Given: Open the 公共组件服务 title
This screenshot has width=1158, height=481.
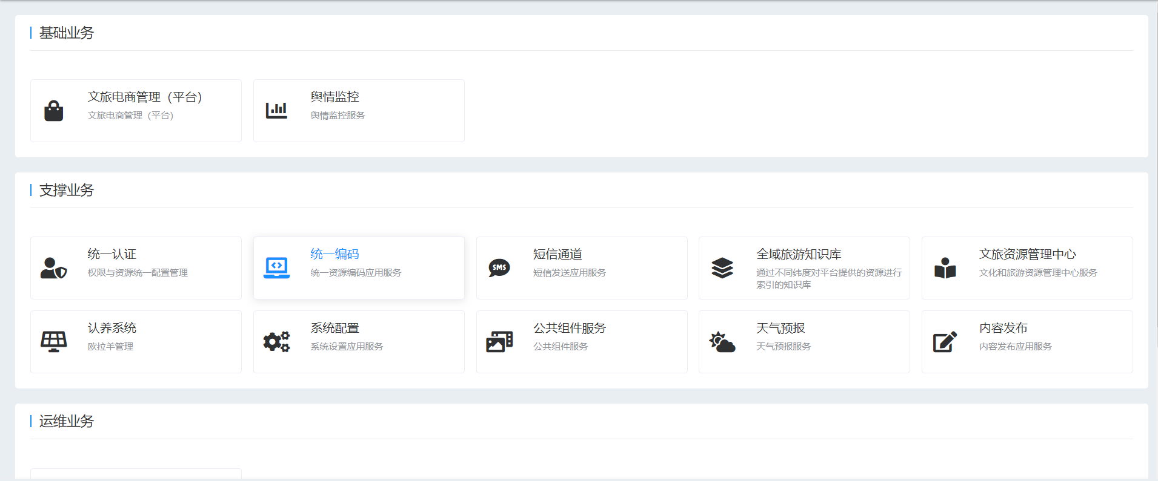Looking at the screenshot, I should pyautogui.click(x=570, y=328).
